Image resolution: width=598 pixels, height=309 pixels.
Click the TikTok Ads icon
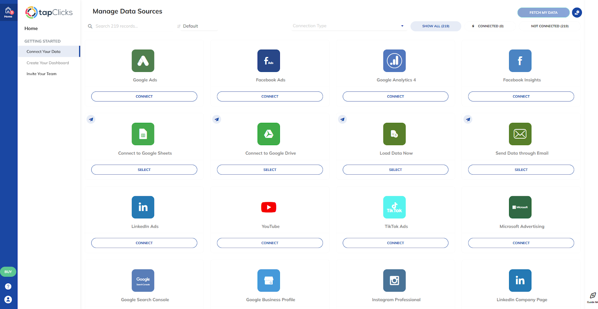tap(394, 207)
